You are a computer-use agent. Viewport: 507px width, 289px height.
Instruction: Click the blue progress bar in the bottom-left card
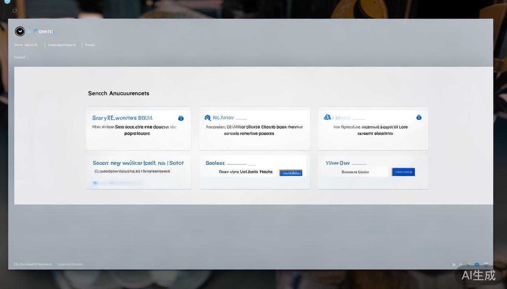[123, 183]
